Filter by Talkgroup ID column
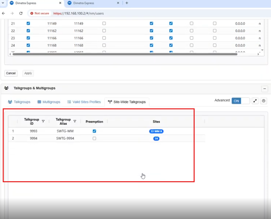This screenshot has width=271, height=219. 43,121
